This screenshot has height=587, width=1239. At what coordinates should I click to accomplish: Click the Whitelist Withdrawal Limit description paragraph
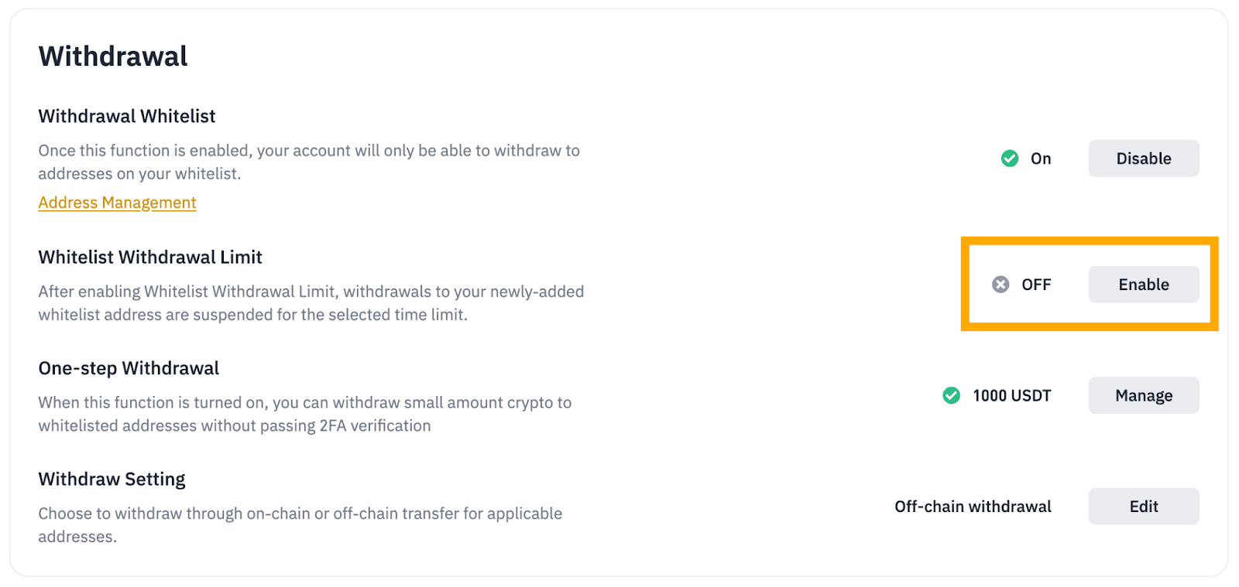tap(311, 303)
